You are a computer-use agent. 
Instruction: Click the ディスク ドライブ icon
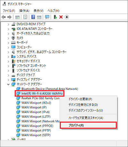coord(13,75)
